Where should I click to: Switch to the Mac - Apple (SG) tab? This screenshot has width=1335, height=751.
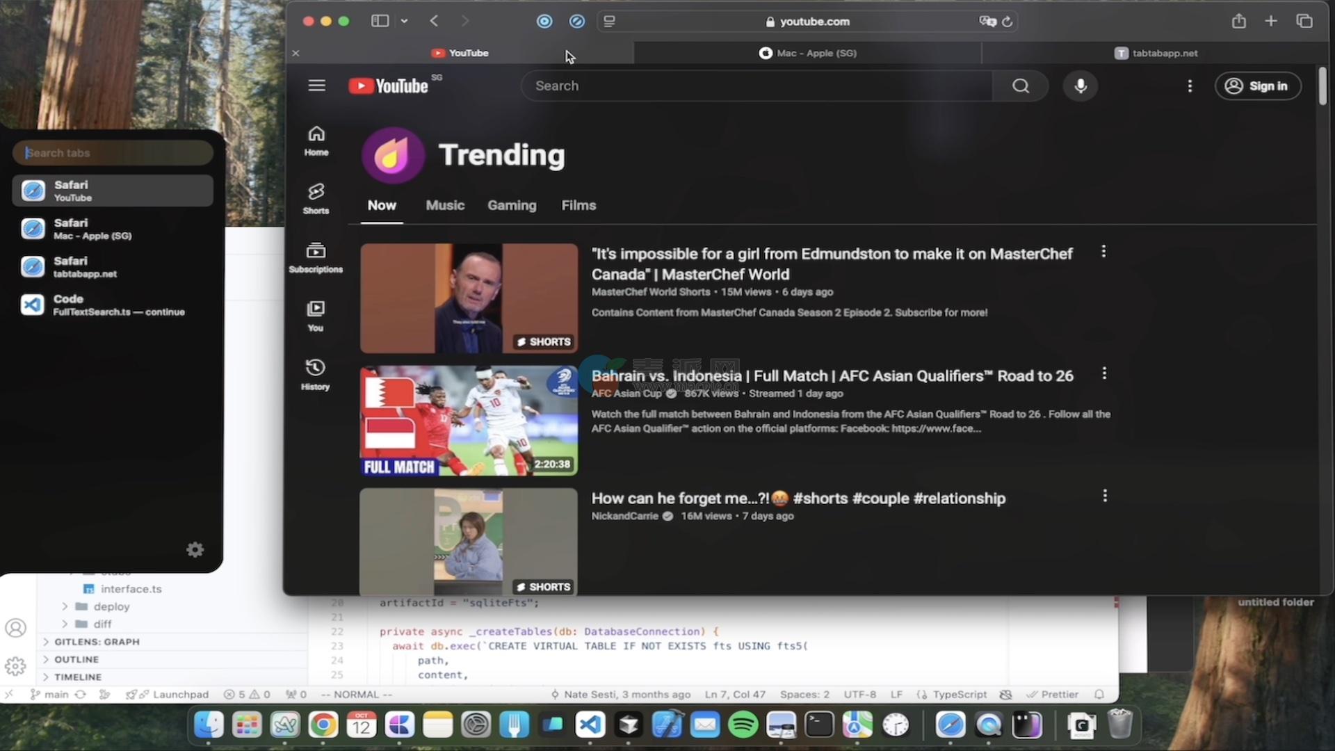tap(807, 53)
